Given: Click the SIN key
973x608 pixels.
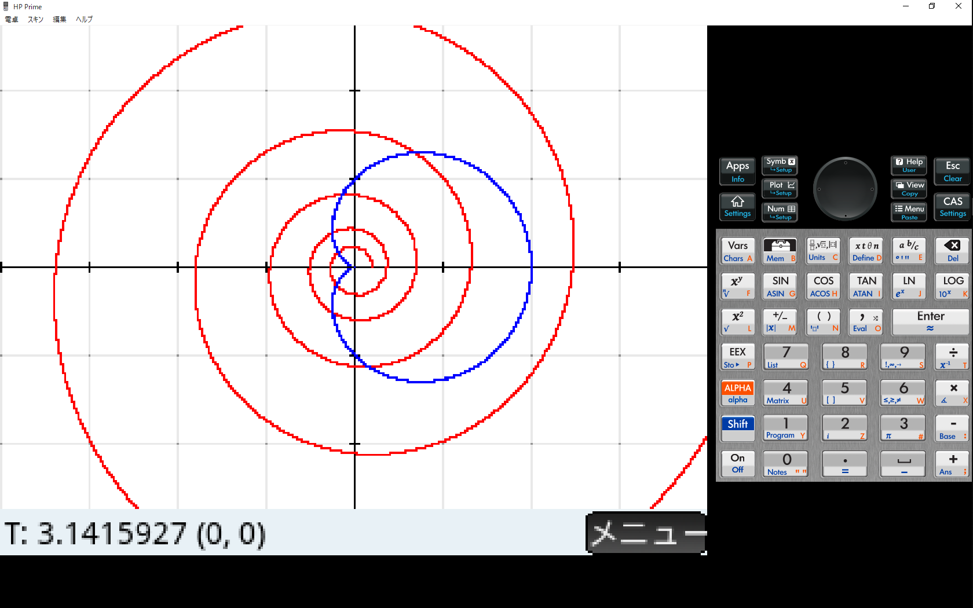Looking at the screenshot, I should point(780,287).
